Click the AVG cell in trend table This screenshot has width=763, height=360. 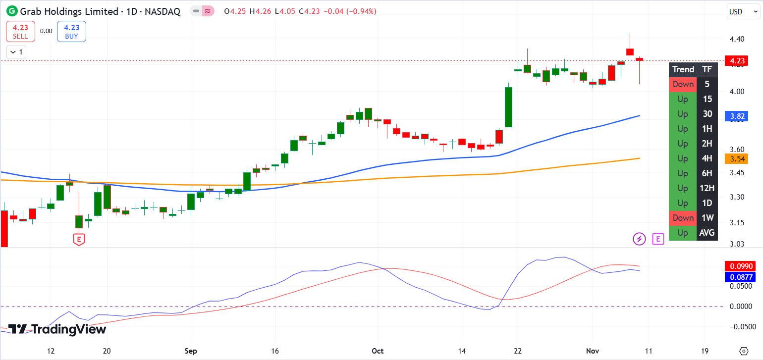pyautogui.click(x=707, y=233)
